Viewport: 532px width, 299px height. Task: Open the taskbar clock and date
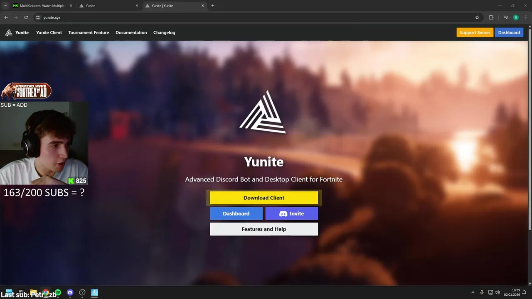tap(512, 292)
